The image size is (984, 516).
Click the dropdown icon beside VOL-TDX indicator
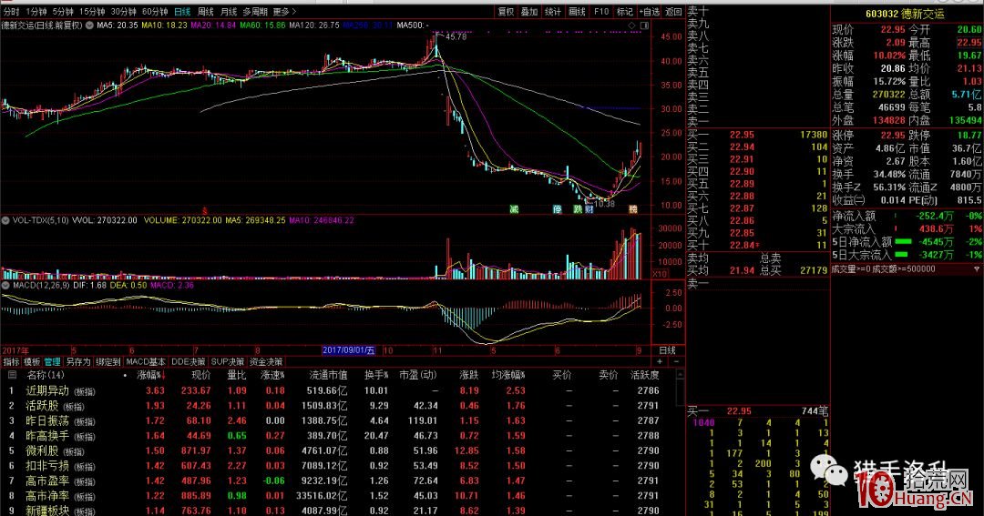(5, 221)
